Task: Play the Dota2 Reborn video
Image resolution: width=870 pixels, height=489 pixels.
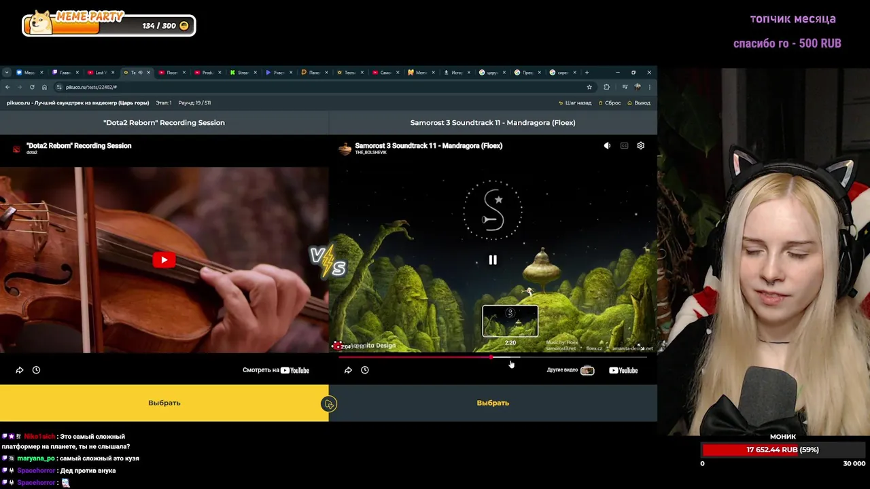Action: click(164, 260)
